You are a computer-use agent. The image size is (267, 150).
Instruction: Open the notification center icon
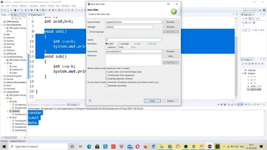click(261, 146)
